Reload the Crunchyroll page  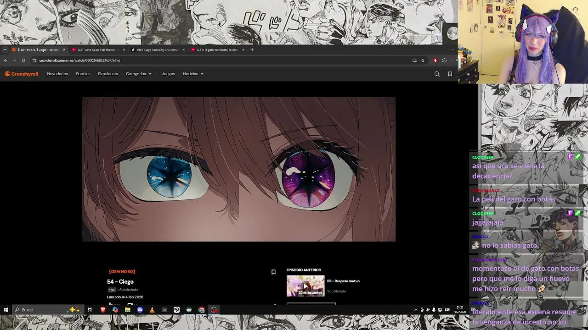(x=23, y=60)
